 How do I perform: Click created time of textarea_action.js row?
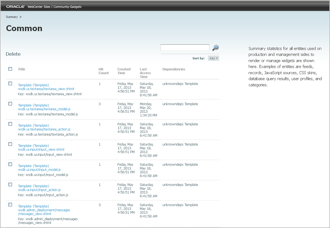126,128
